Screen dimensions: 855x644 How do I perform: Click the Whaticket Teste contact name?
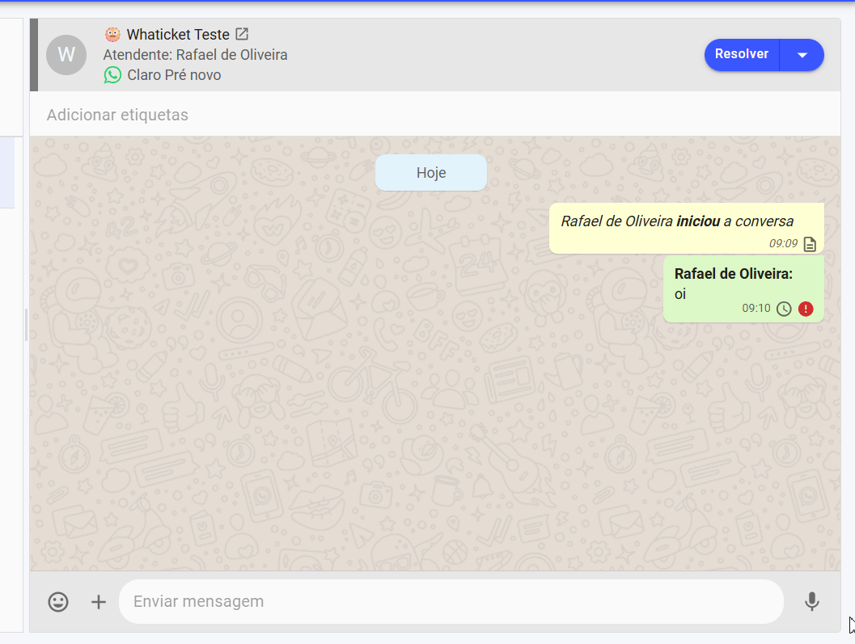pos(178,34)
